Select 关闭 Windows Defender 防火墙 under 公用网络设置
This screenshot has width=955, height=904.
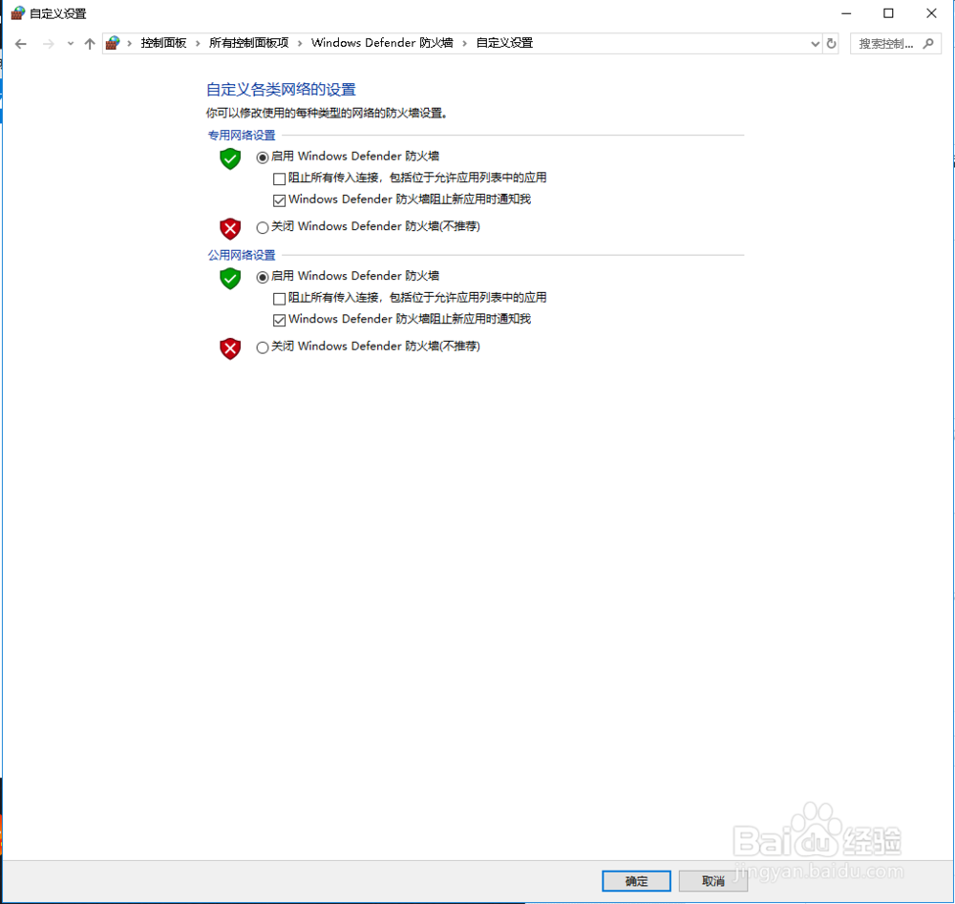(x=263, y=347)
